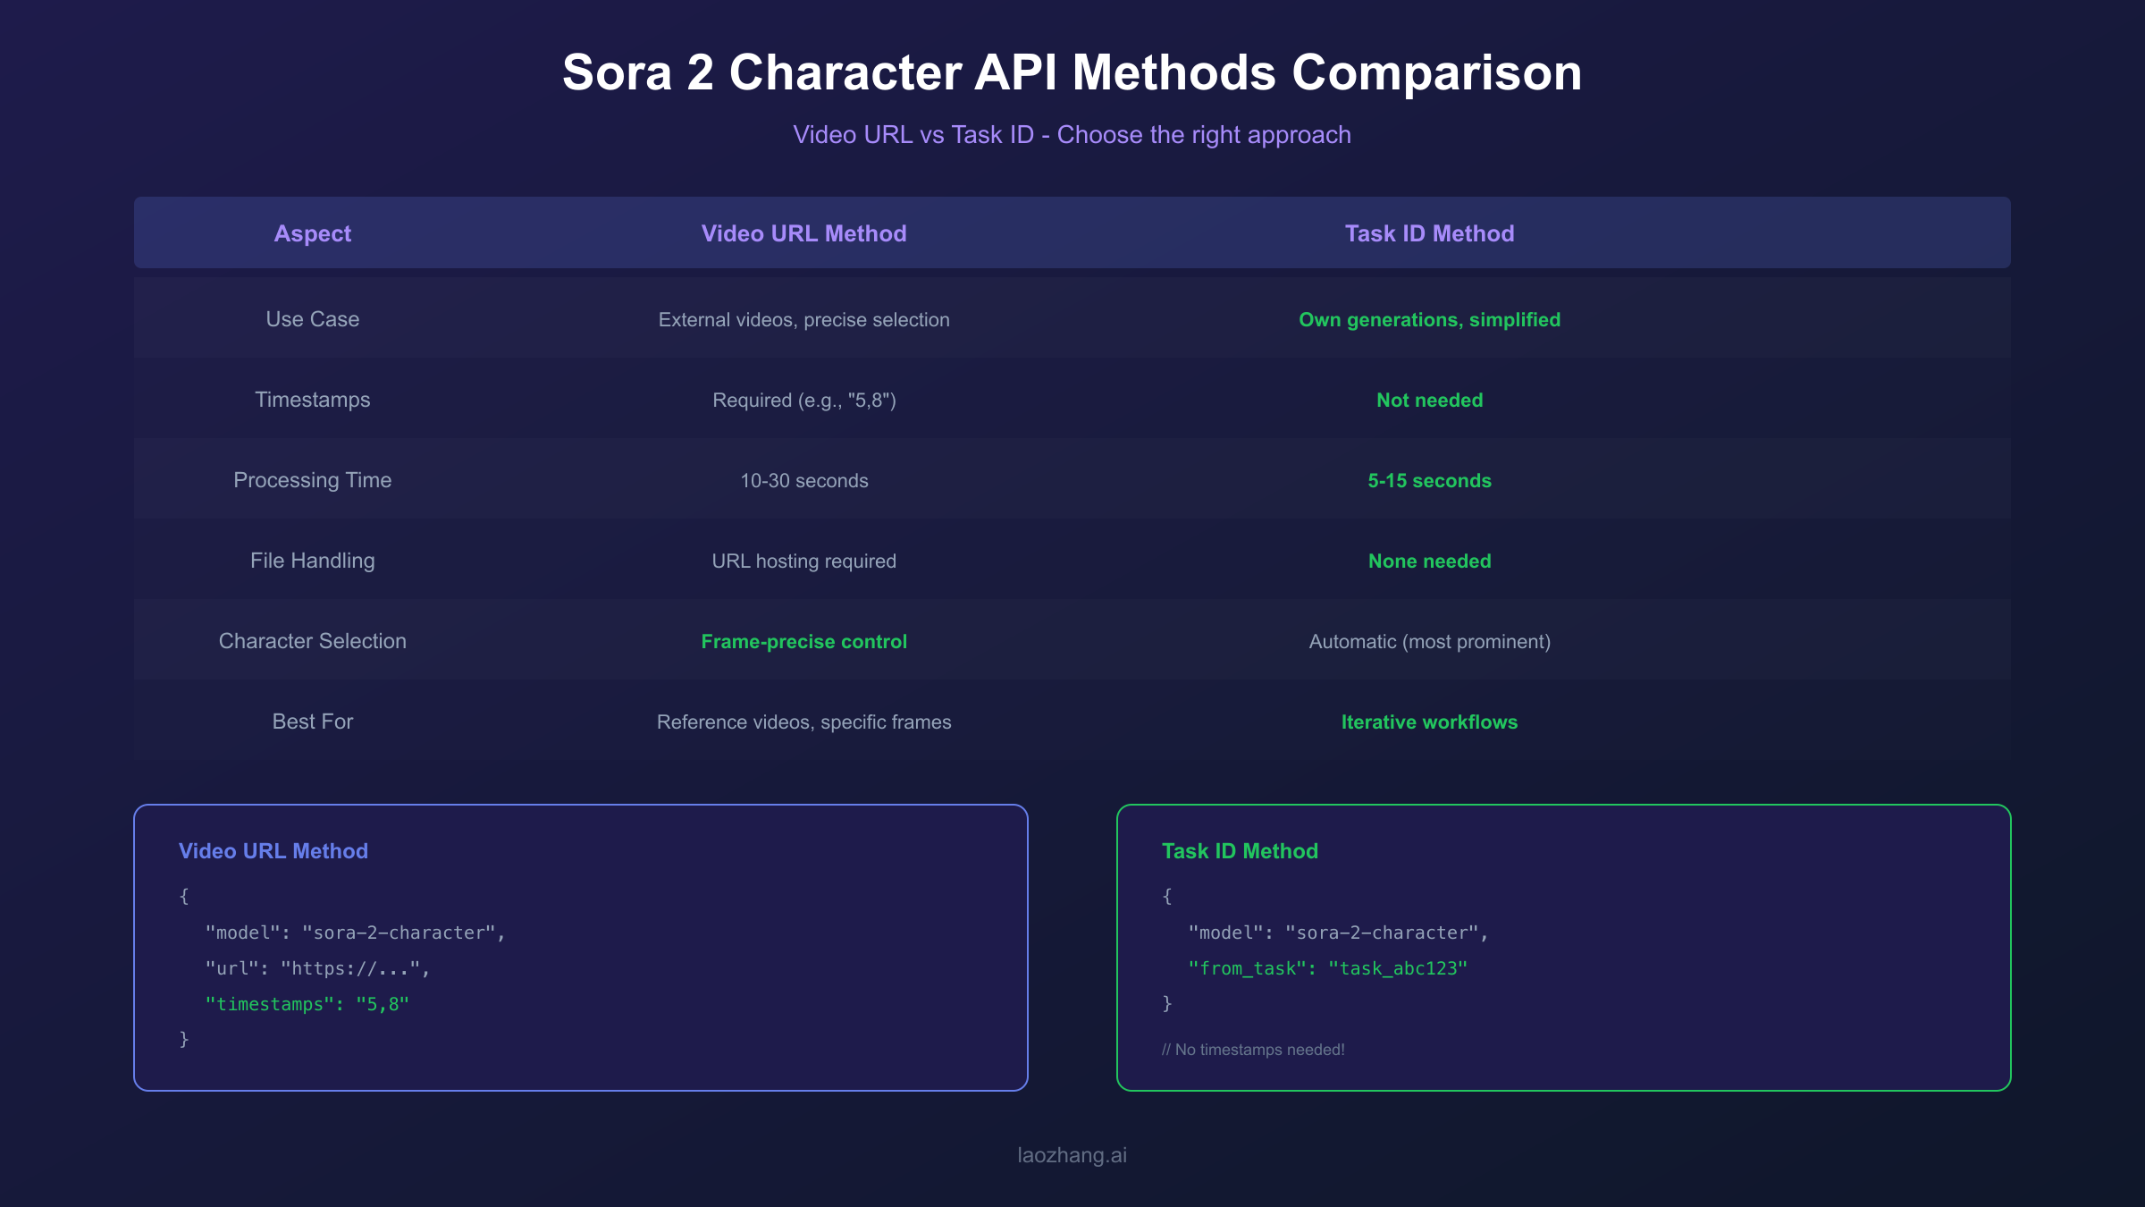Select the Video URL Method column header

[803, 233]
